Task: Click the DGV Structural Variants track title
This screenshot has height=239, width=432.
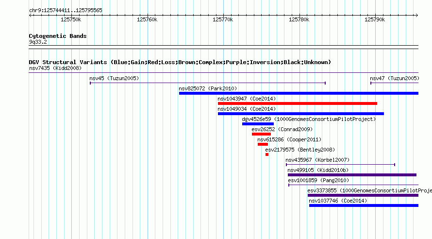Action: (x=180, y=62)
